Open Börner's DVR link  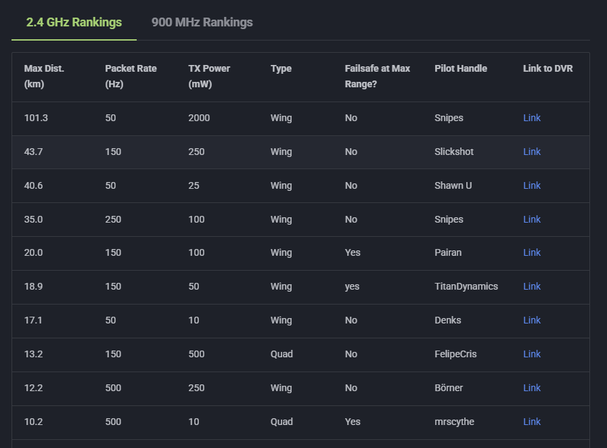532,388
